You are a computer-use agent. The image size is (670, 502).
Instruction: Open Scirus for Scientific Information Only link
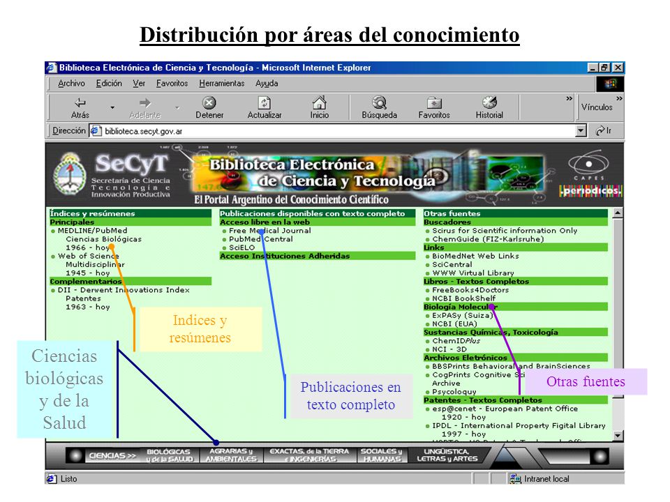point(504,231)
